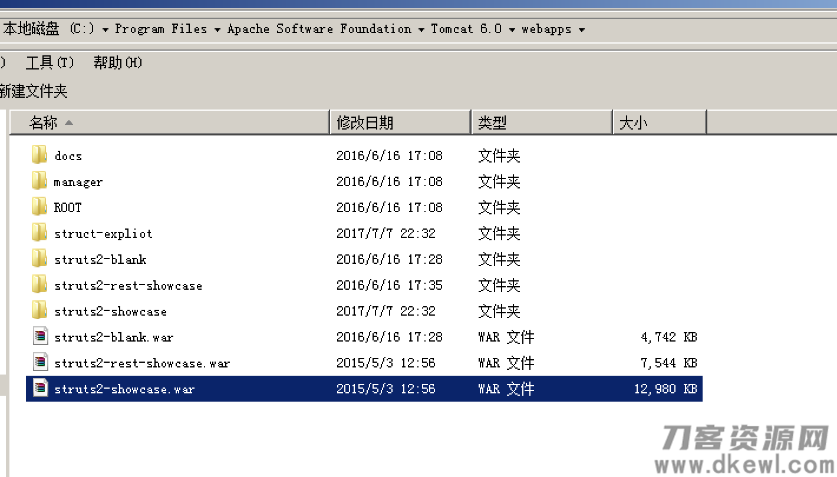The image size is (837, 477).
Task: Select the manager folder name
Action: pyautogui.click(x=78, y=182)
